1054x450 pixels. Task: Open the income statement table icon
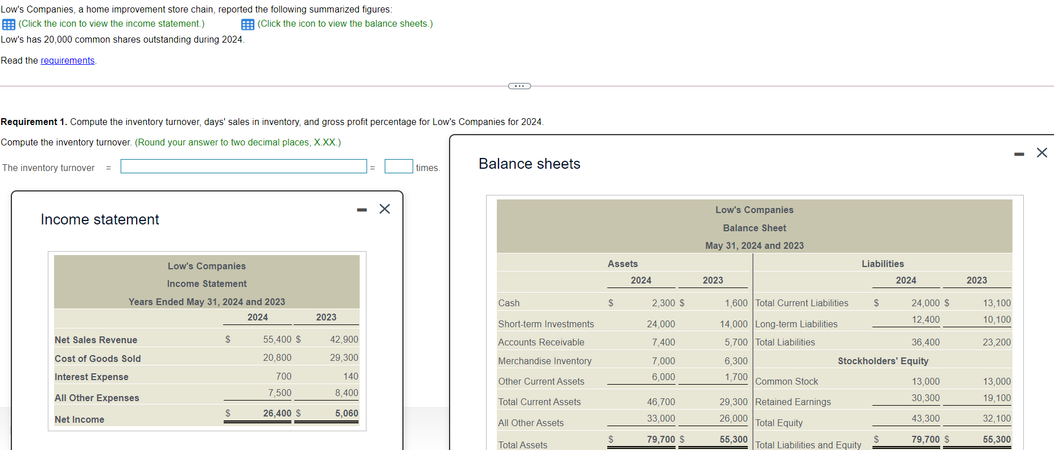(9, 24)
